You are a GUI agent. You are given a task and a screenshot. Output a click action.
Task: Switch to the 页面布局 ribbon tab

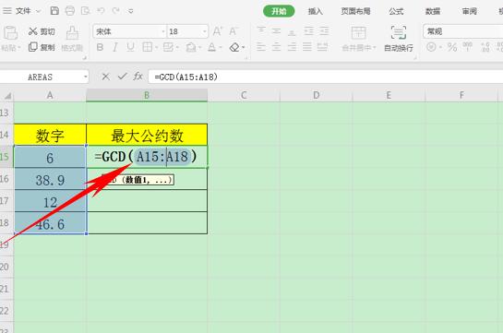(355, 11)
